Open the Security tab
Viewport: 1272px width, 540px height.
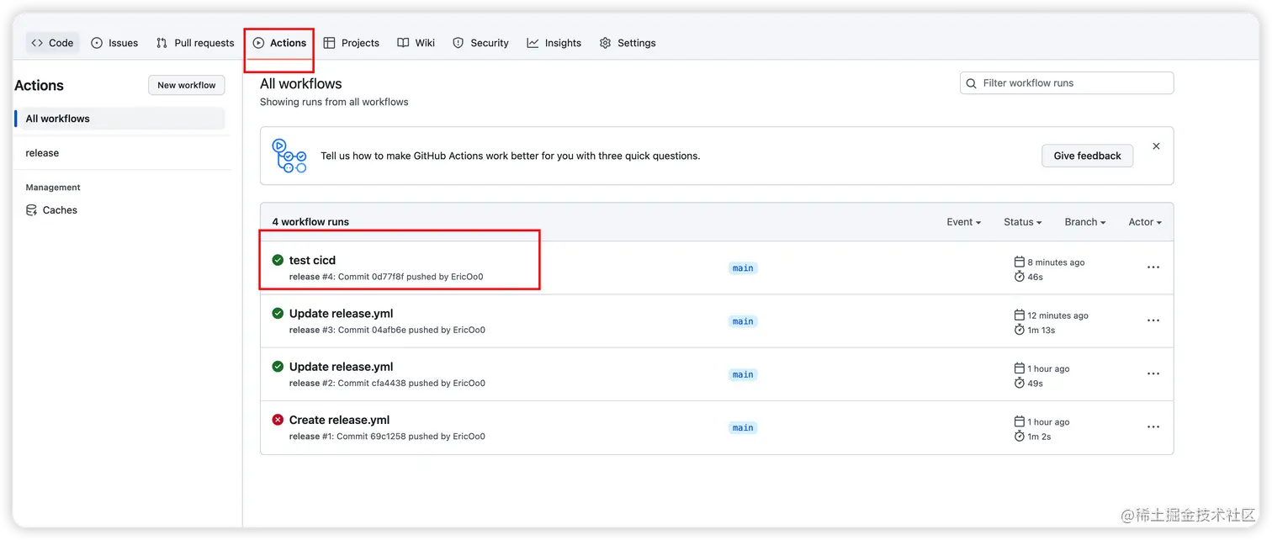coord(480,43)
